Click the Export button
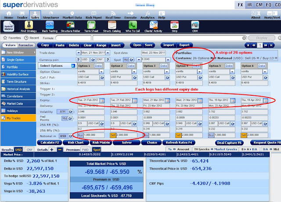The image size is (281, 202). (184, 45)
